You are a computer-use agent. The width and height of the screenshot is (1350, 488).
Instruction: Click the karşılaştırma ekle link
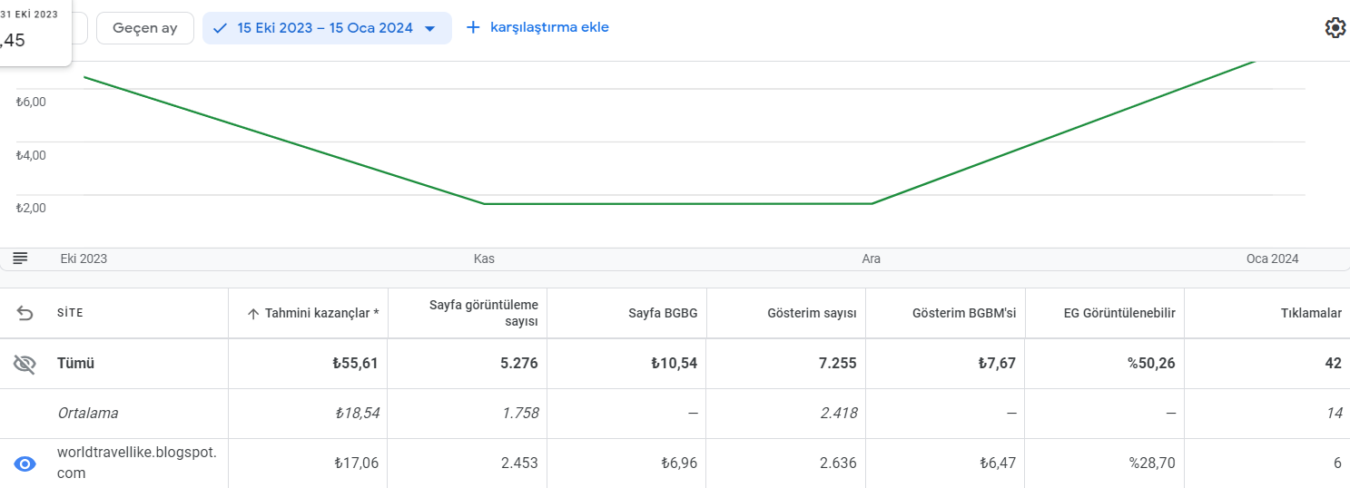[x=549, y=27]
